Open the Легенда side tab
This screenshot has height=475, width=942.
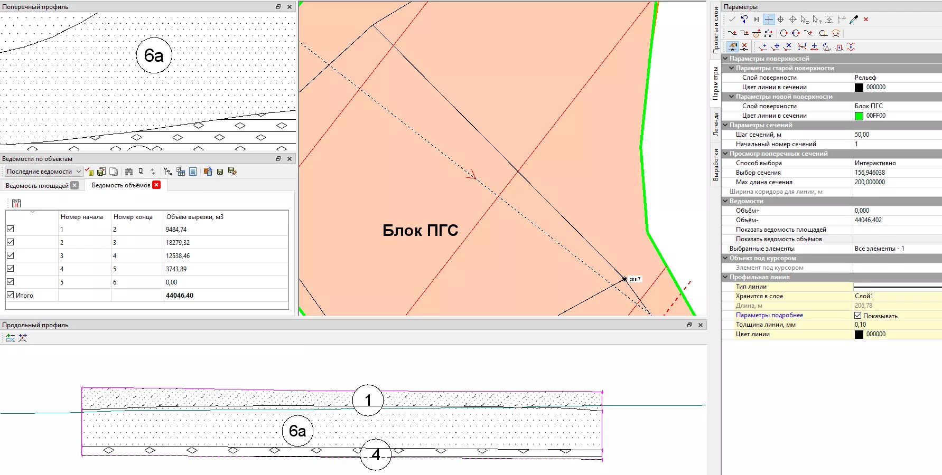pyautogui.click(x=716, y=125)
